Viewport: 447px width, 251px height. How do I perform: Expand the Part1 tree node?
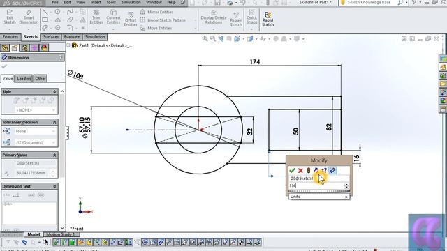tap(68, 45)
